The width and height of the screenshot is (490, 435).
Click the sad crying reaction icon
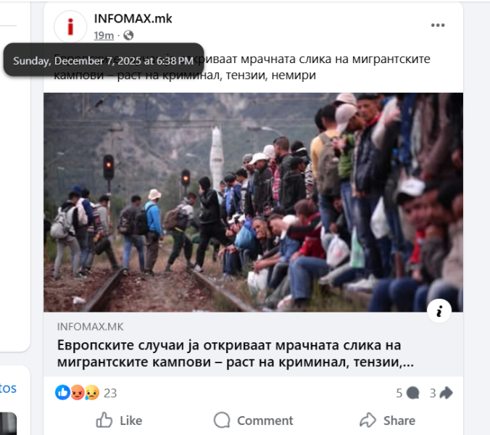pyautogui.click(x=91, y=392)
